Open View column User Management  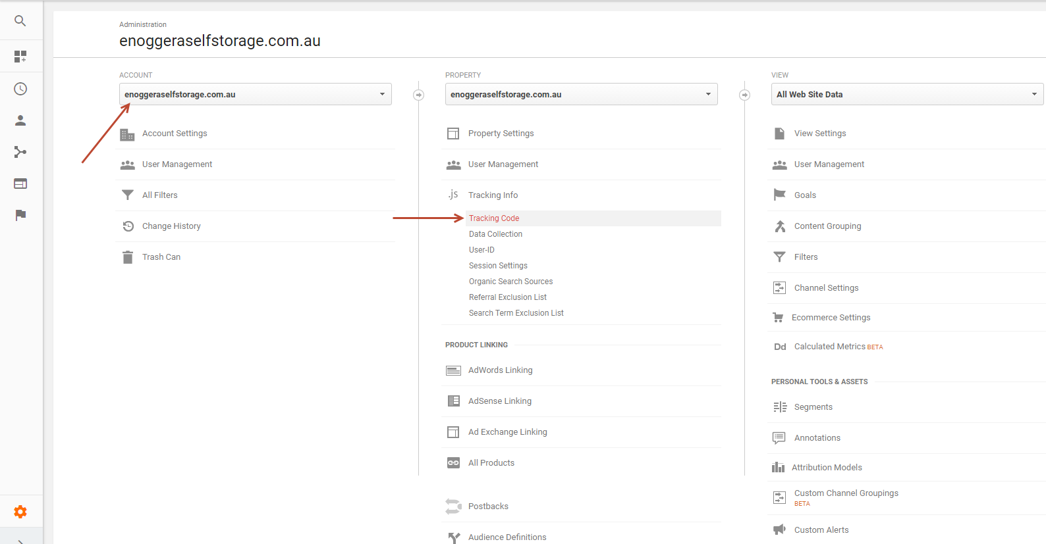[829, 164]
